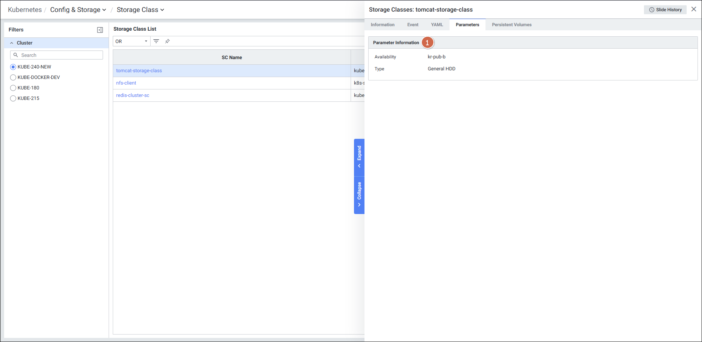The image size is (702, 342).
Task: Click the filter lines icon
Action: 156,41
